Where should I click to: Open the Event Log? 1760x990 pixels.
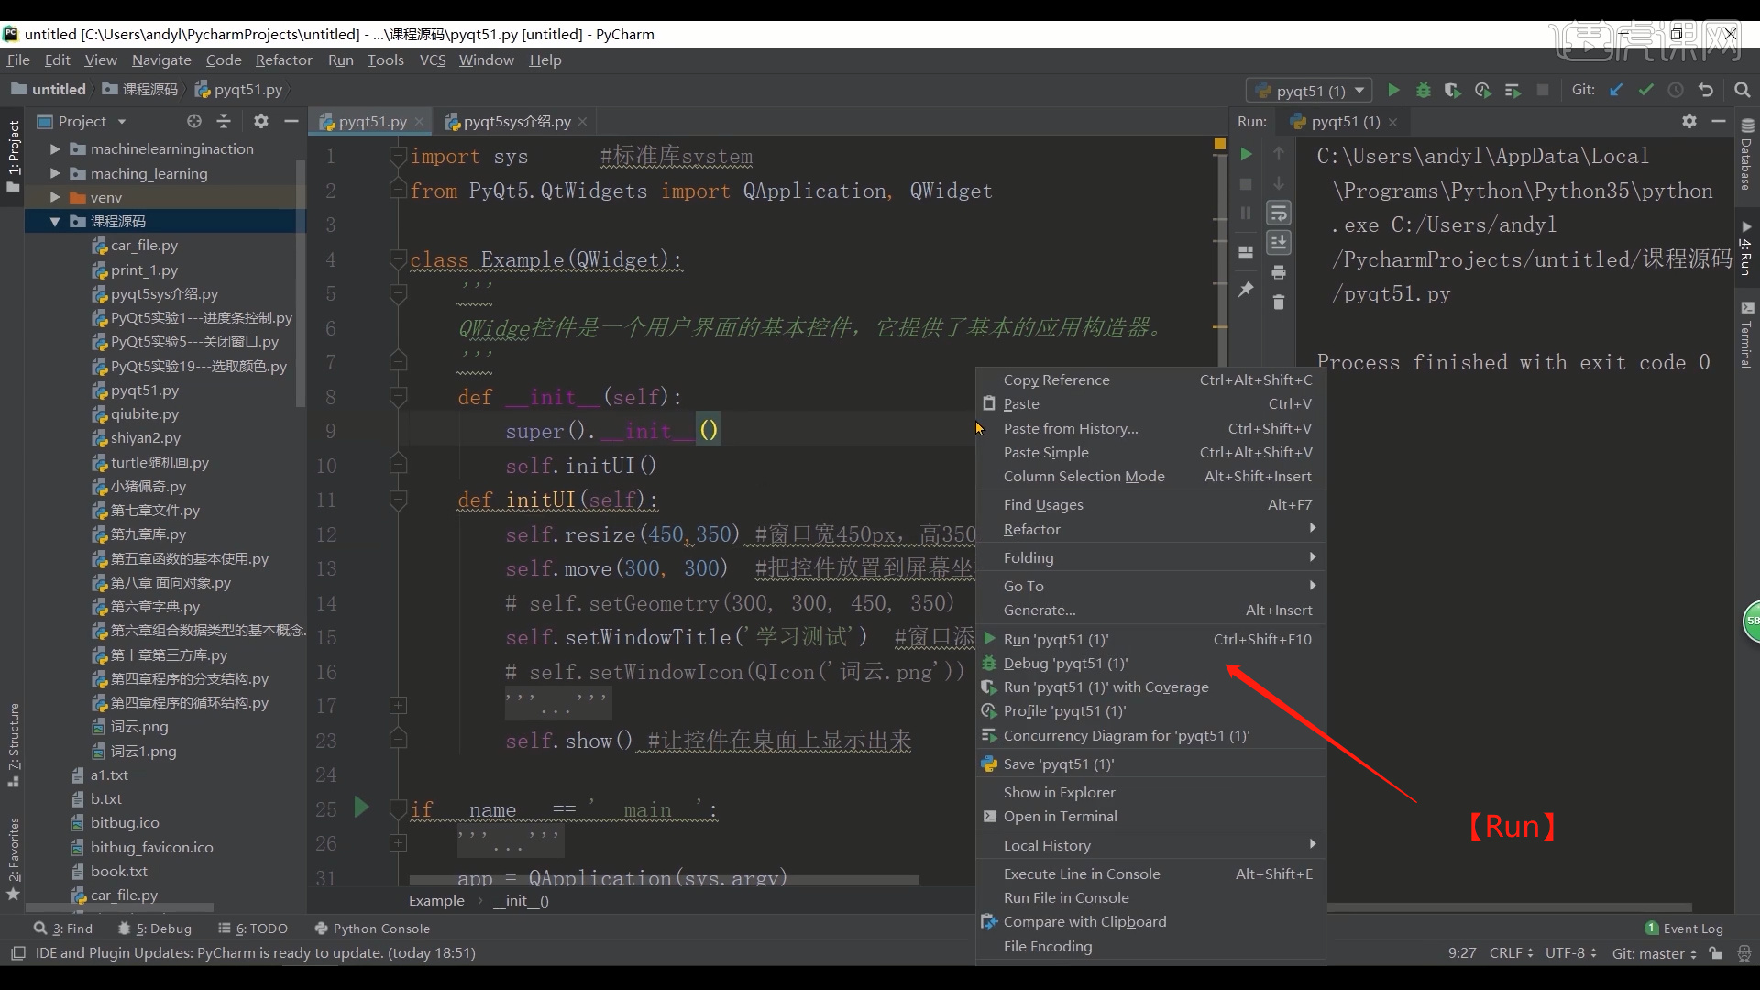(x=1684, y=928)
